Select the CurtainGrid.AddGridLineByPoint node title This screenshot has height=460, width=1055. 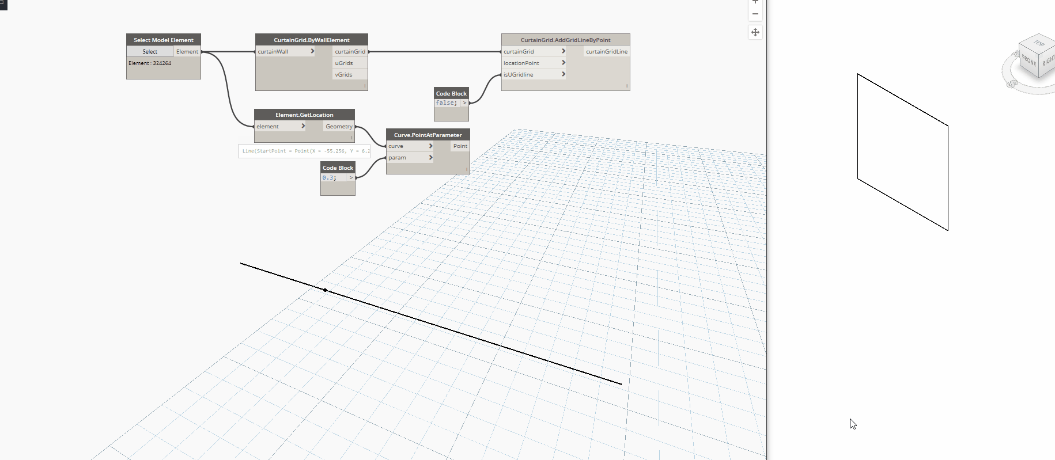tap(565, 40)
